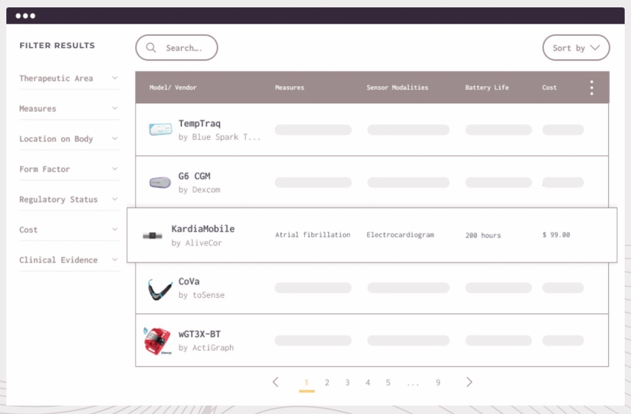This screenshot has width=631, height=414.
Task: Expand the Location on Body filter
Action: tap(69, 139)
